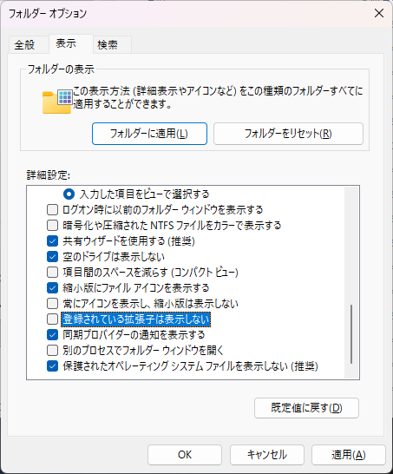393x474 pixels.
Task: Switch to the 検索 tab
Action: pos(108,45)
